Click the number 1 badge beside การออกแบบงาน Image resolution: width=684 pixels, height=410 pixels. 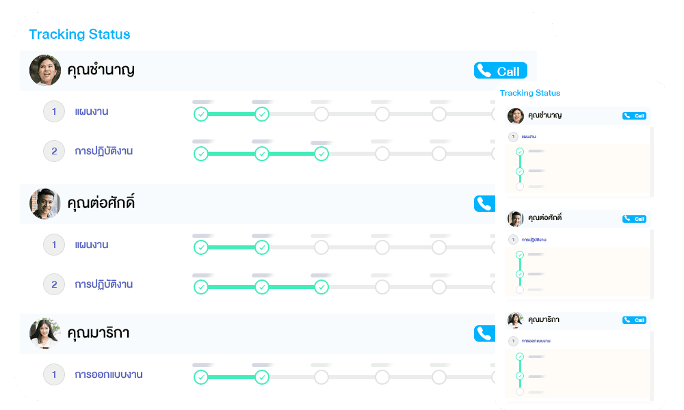pyautogui.click(x=54, y=374)
